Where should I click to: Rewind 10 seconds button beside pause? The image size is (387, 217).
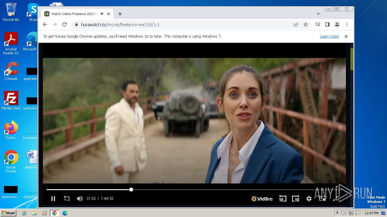pyautogui.click(x=67, y=199)
